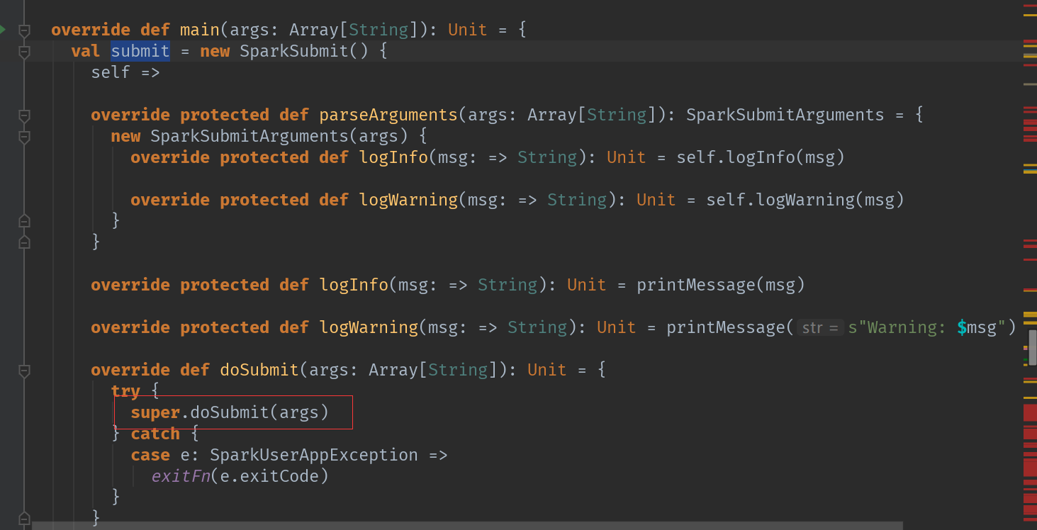Collapse the doSubmit method fold marker

[x=24, y=370]
